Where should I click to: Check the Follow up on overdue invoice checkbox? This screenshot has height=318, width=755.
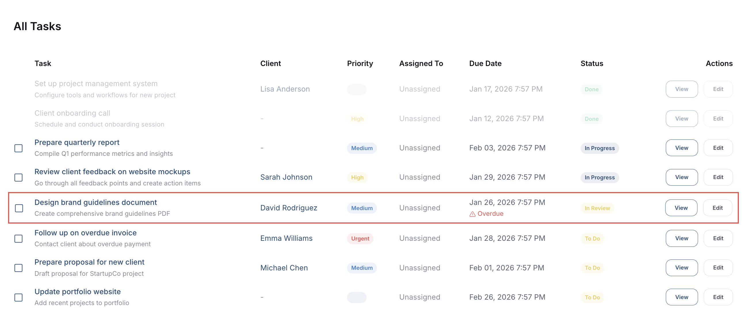point(18,239)
